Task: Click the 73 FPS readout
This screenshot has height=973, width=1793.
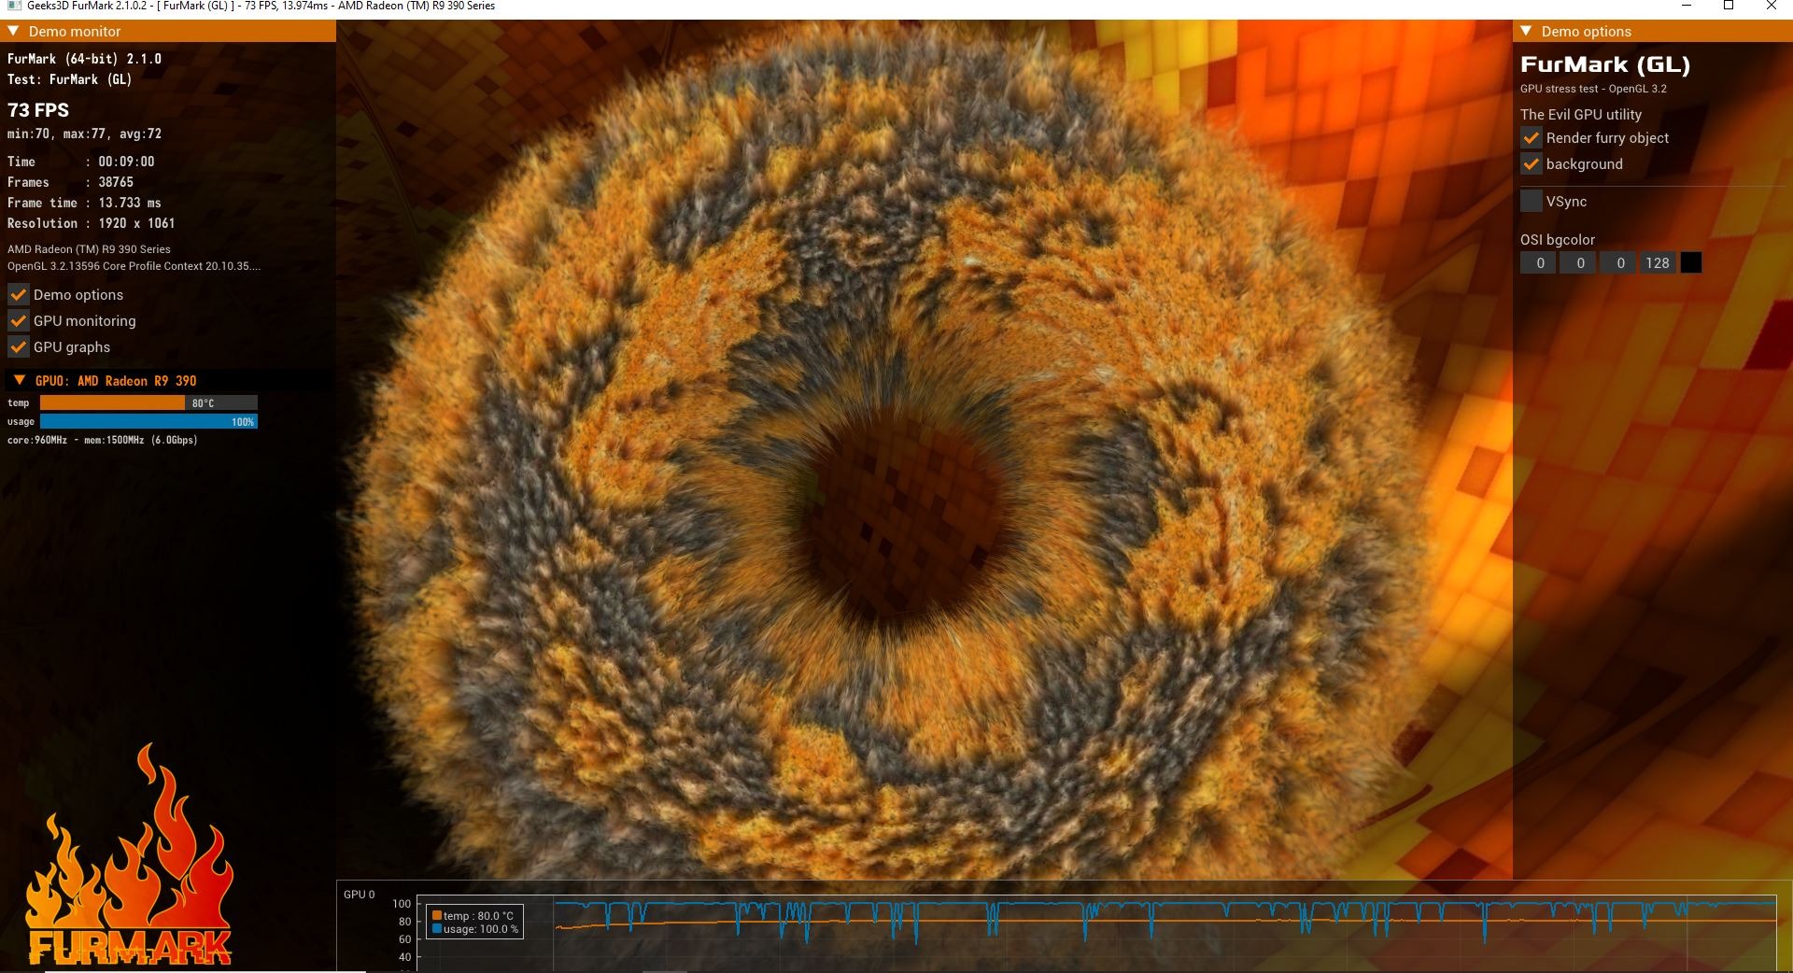Action: pos(38,110)
